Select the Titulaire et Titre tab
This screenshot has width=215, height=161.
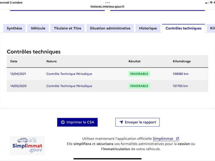tap(68, 28)
